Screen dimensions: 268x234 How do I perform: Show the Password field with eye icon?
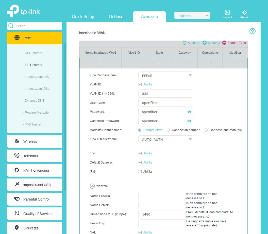(189, 112)
